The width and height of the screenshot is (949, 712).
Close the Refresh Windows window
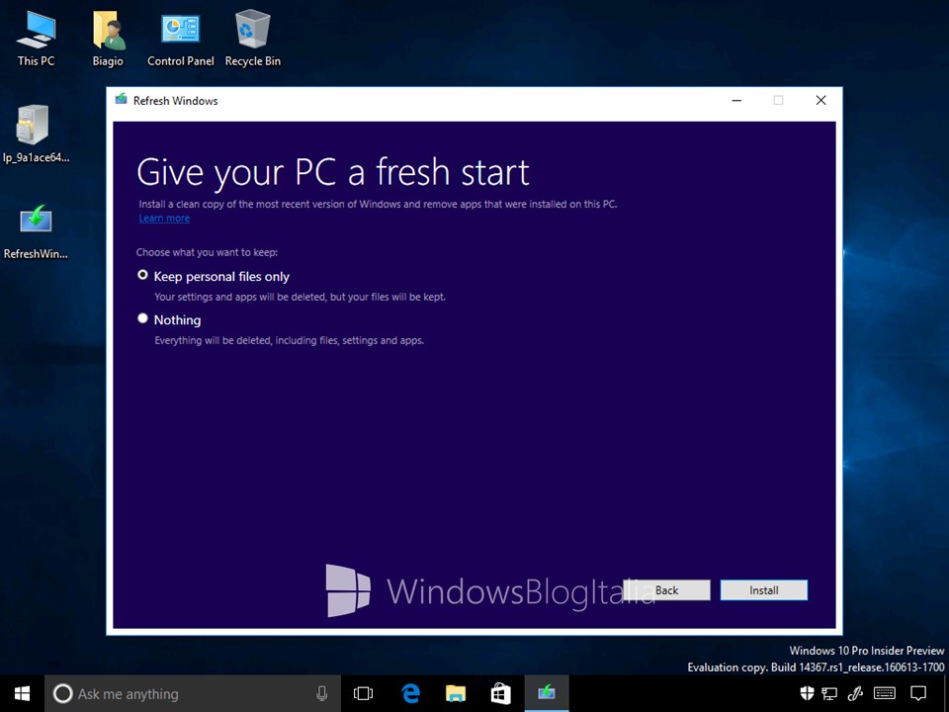[x=820, y=101]
